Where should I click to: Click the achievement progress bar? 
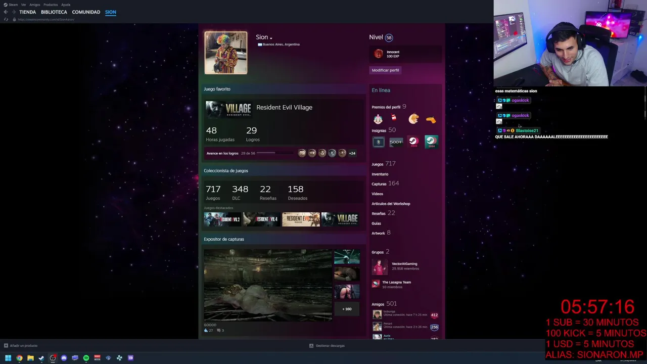[x=275, y=153]
